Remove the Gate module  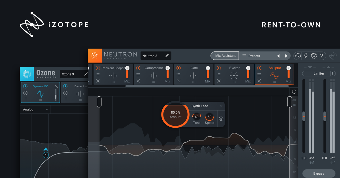click(178, 81)
